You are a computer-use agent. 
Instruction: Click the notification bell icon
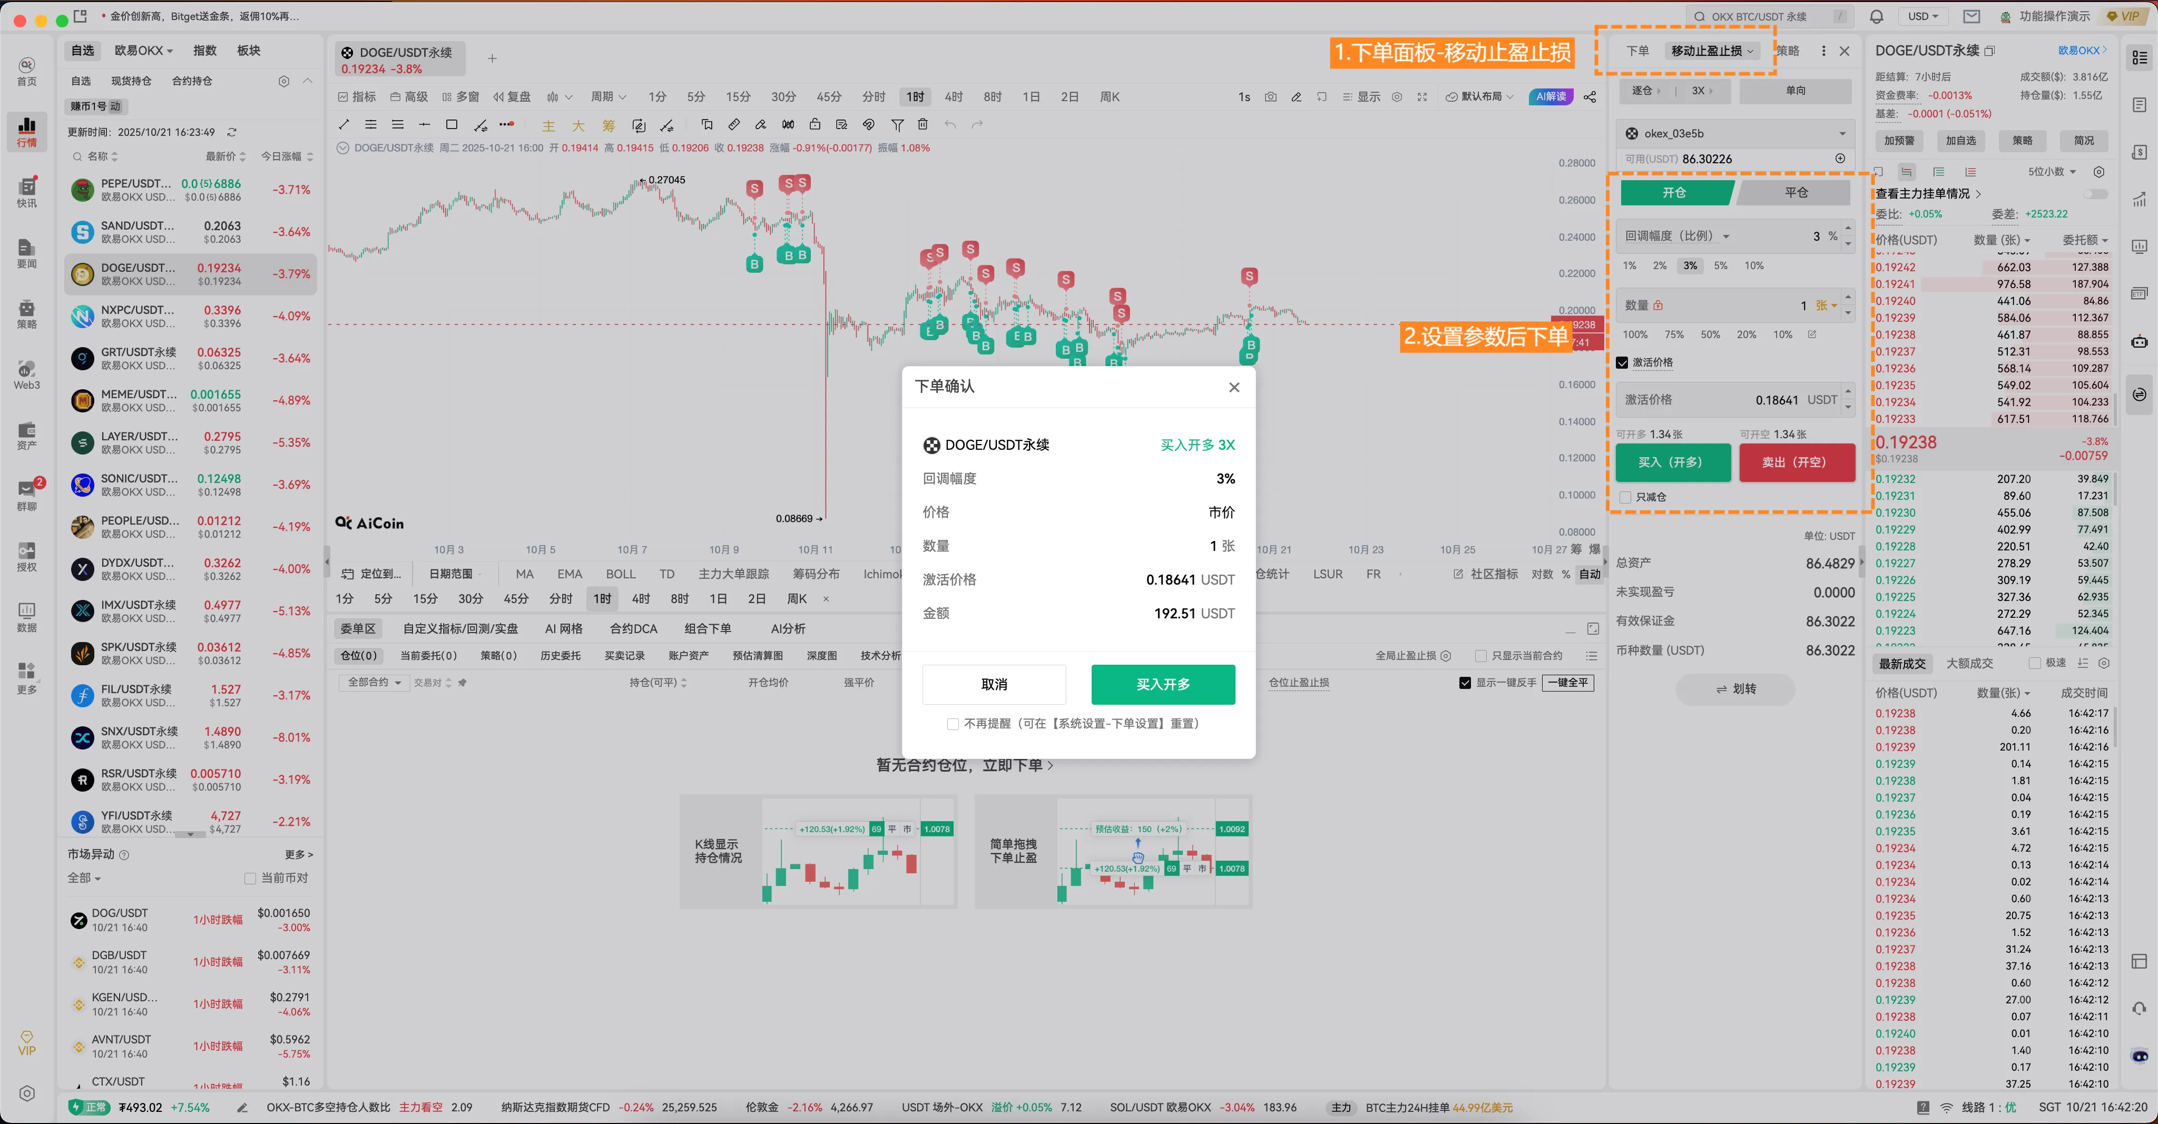coord(1877,17)
